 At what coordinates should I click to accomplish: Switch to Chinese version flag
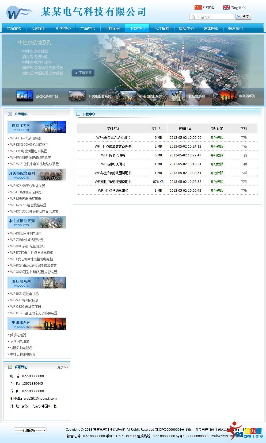tap(198, 7)
